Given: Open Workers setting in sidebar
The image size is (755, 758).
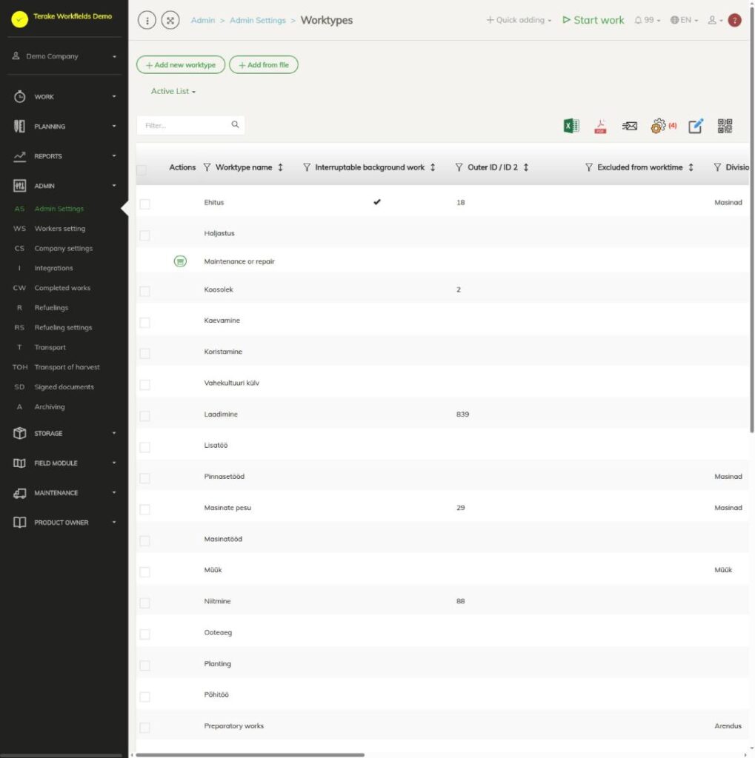Looking at the screenshot, I should click(59, 229).
